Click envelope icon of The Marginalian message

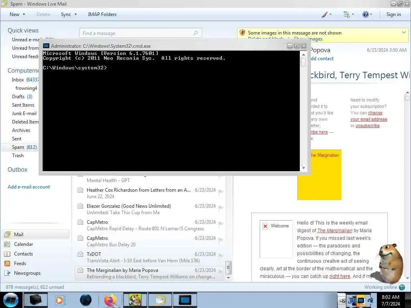(80, 270)
